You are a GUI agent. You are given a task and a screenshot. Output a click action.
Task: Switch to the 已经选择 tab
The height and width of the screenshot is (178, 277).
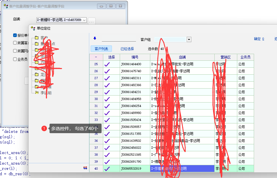click(127, 49)
